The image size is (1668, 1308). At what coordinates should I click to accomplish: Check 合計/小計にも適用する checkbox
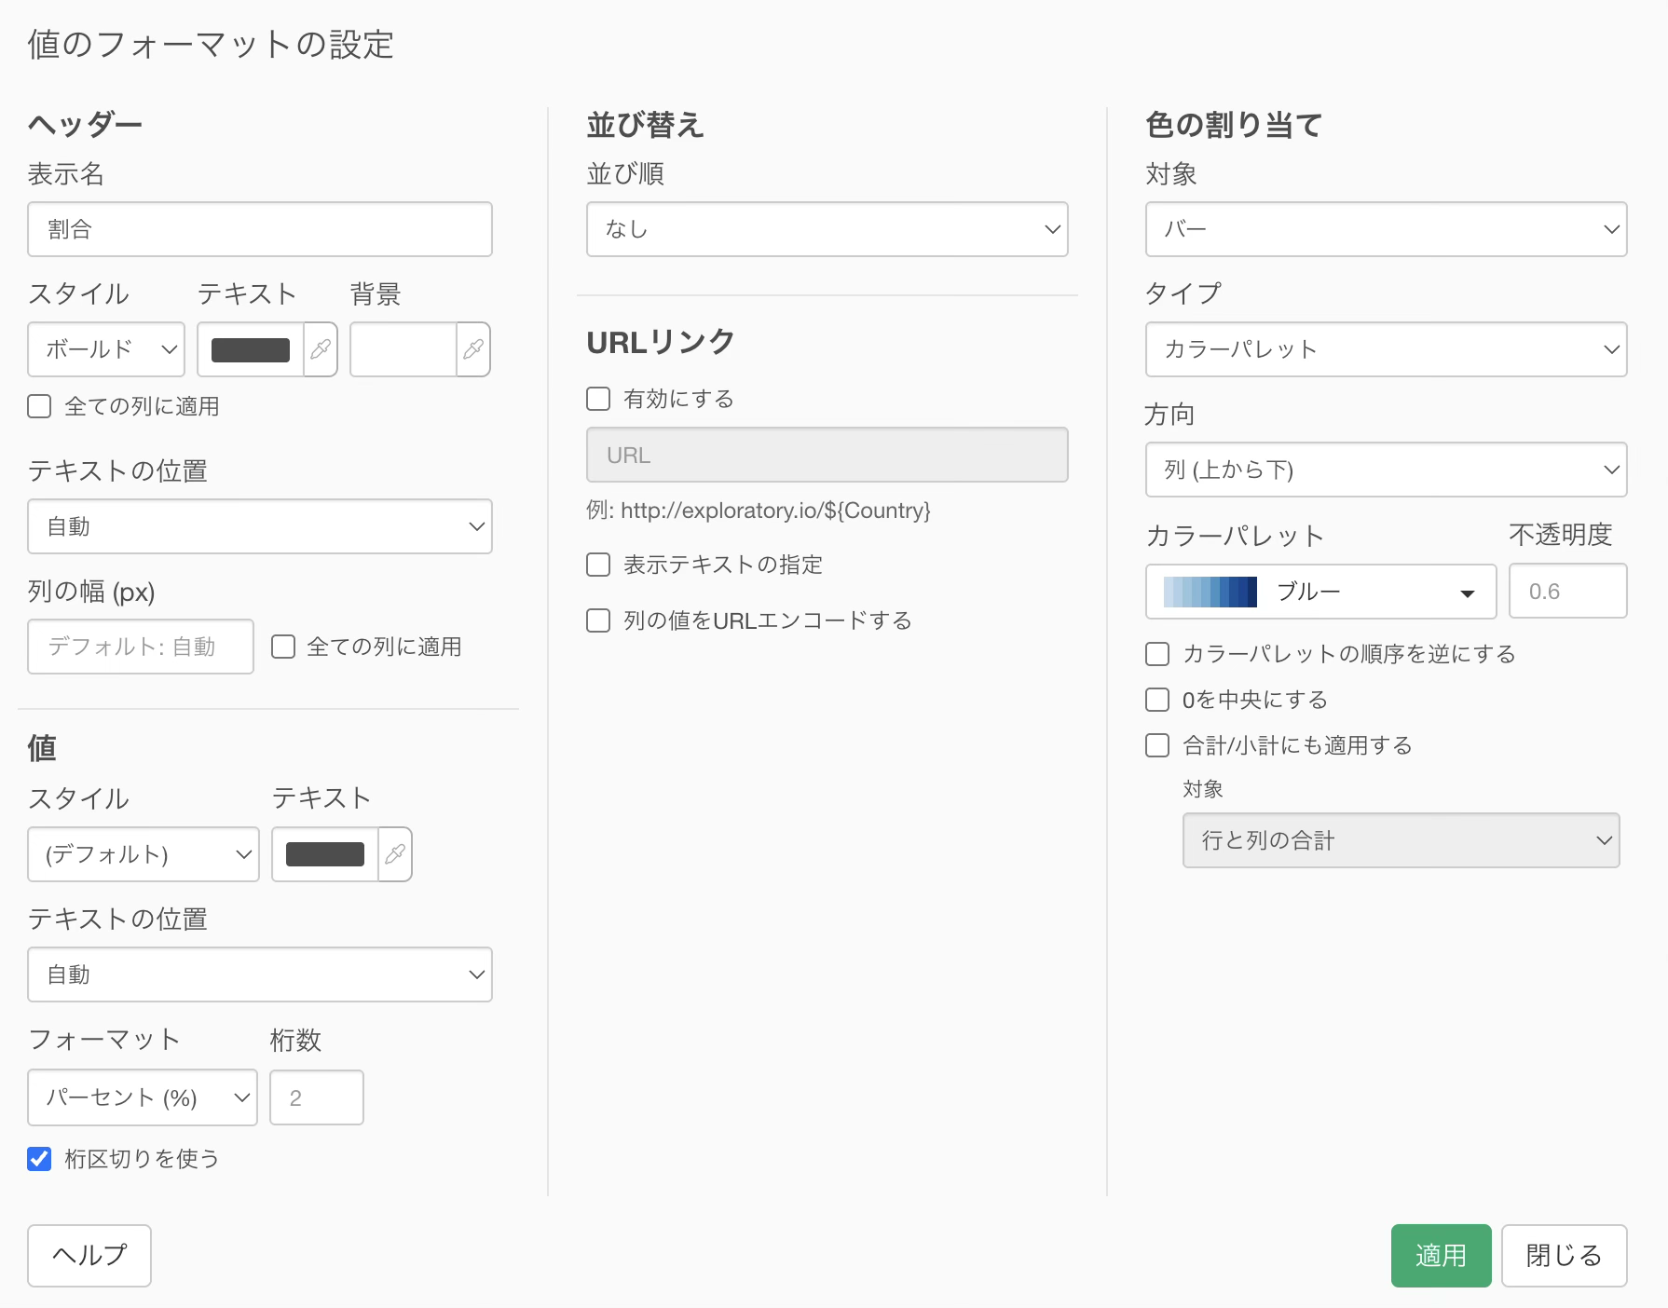(x=1157, y=745)
